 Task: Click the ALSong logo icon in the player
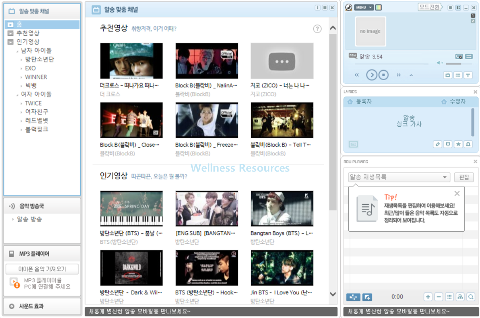click(349, 7)
